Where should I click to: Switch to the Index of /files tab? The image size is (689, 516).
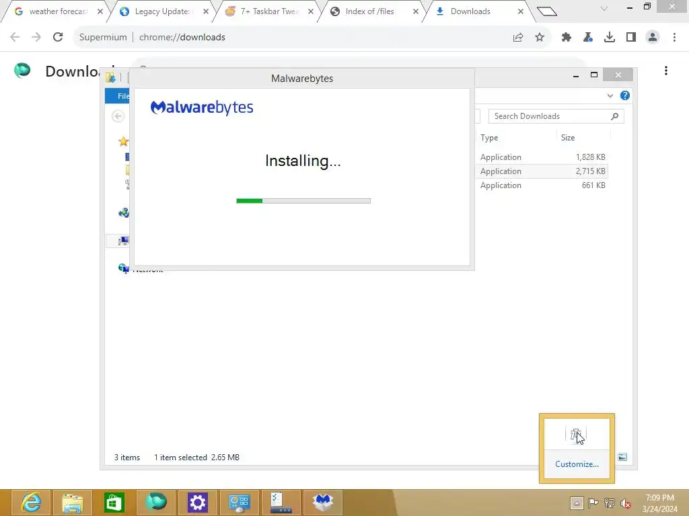[369, 11]
